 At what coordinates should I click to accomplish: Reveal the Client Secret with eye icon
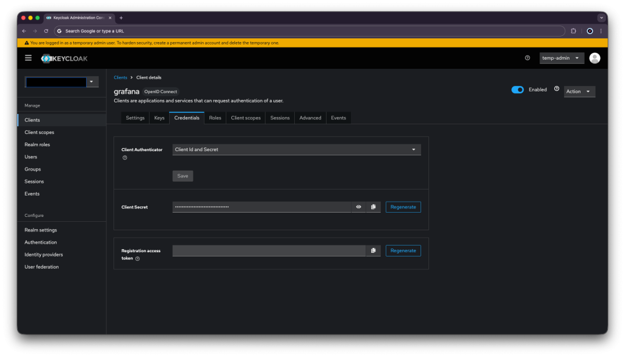pos(358,207)
